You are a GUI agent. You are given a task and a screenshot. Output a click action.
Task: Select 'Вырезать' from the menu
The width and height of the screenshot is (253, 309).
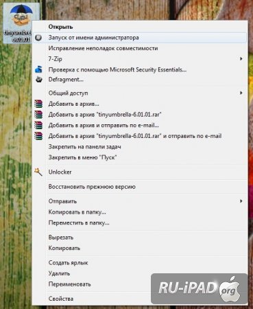pyautogui.click(x=140, y=238)
